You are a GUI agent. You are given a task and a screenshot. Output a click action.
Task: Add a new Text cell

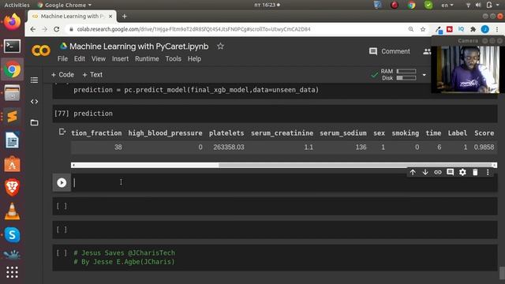[92, 75]
